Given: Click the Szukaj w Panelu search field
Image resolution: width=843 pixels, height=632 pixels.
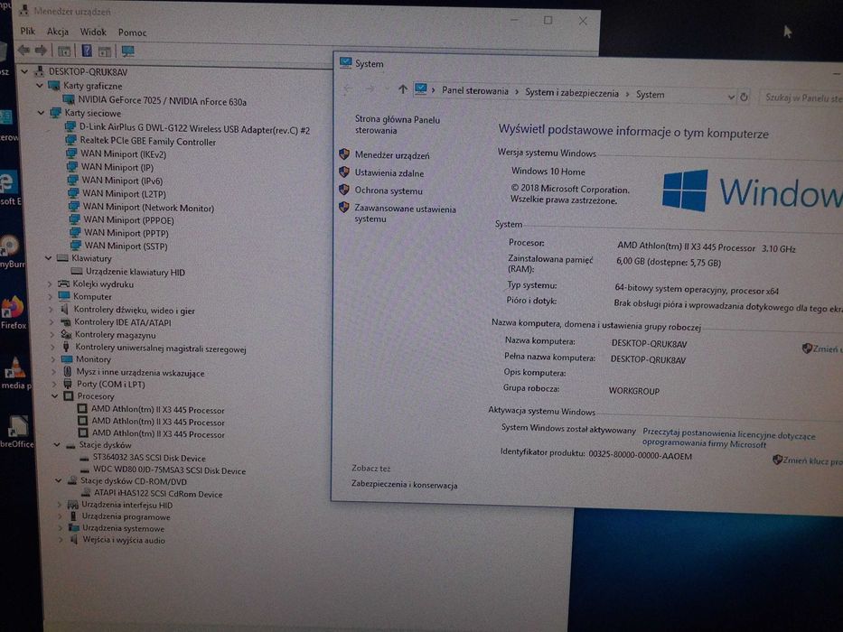Looking at the screenshot, I should tap(801, 98).
